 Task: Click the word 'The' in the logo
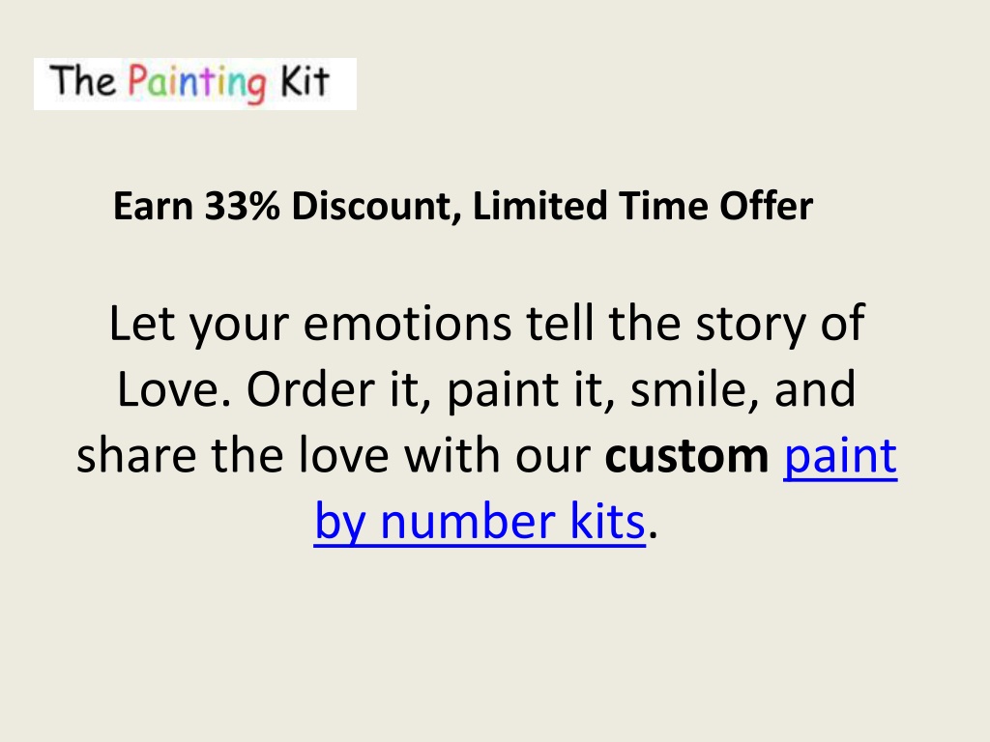point(83,81)
